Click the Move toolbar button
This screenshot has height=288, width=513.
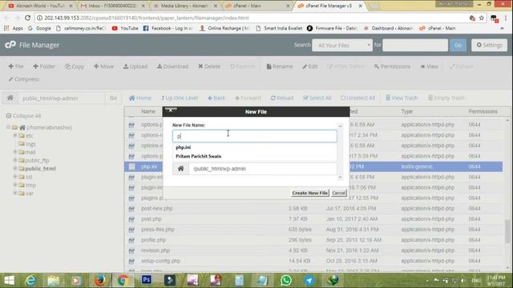pos(103,66)
